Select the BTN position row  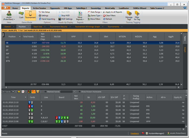[92, 61]
